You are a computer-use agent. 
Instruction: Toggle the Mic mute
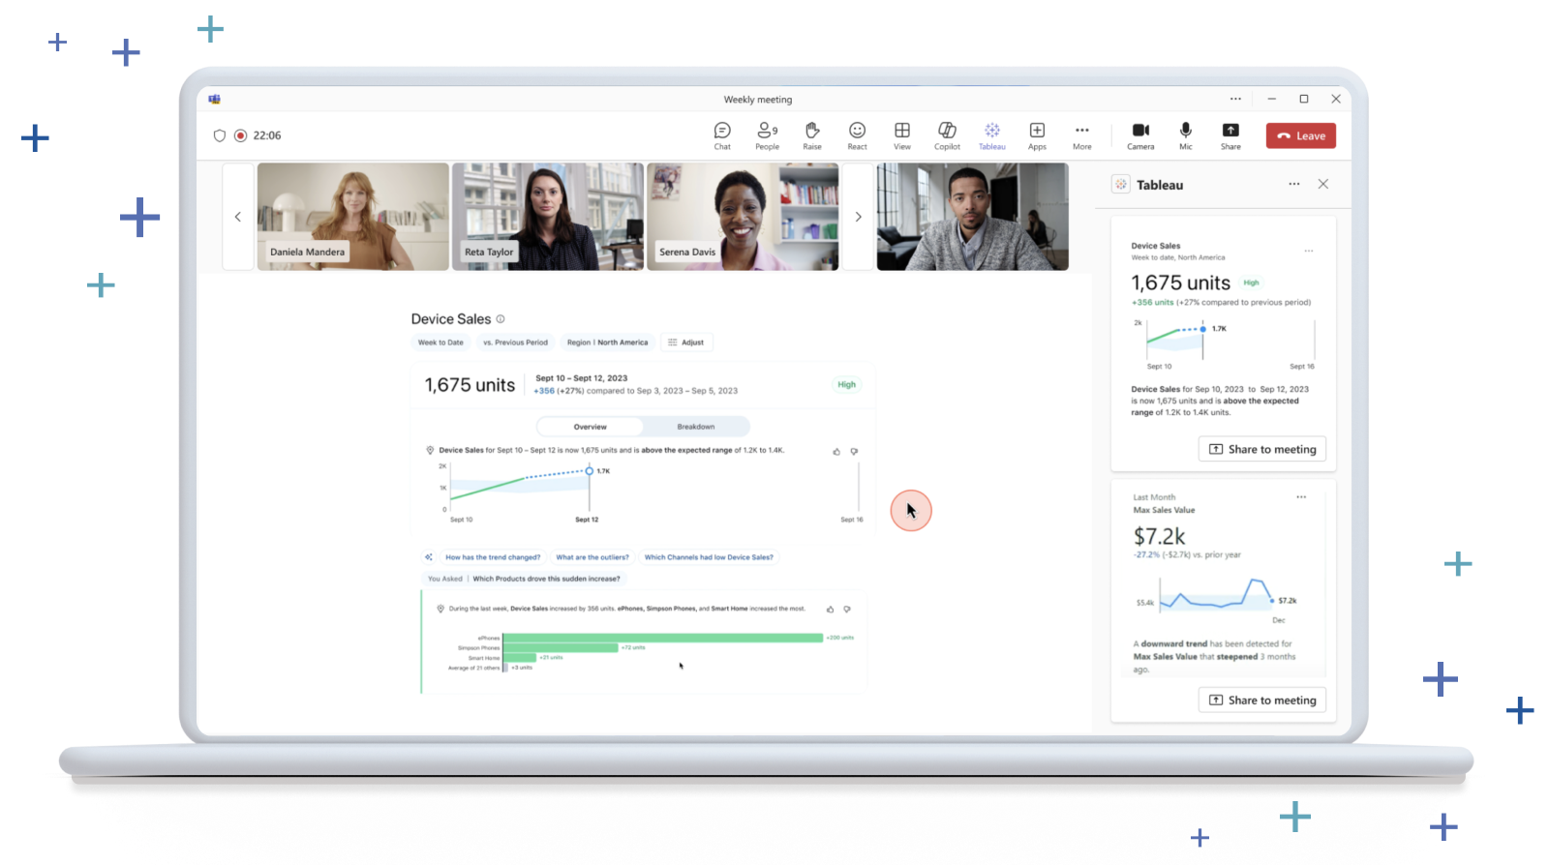pos(1185,135)
